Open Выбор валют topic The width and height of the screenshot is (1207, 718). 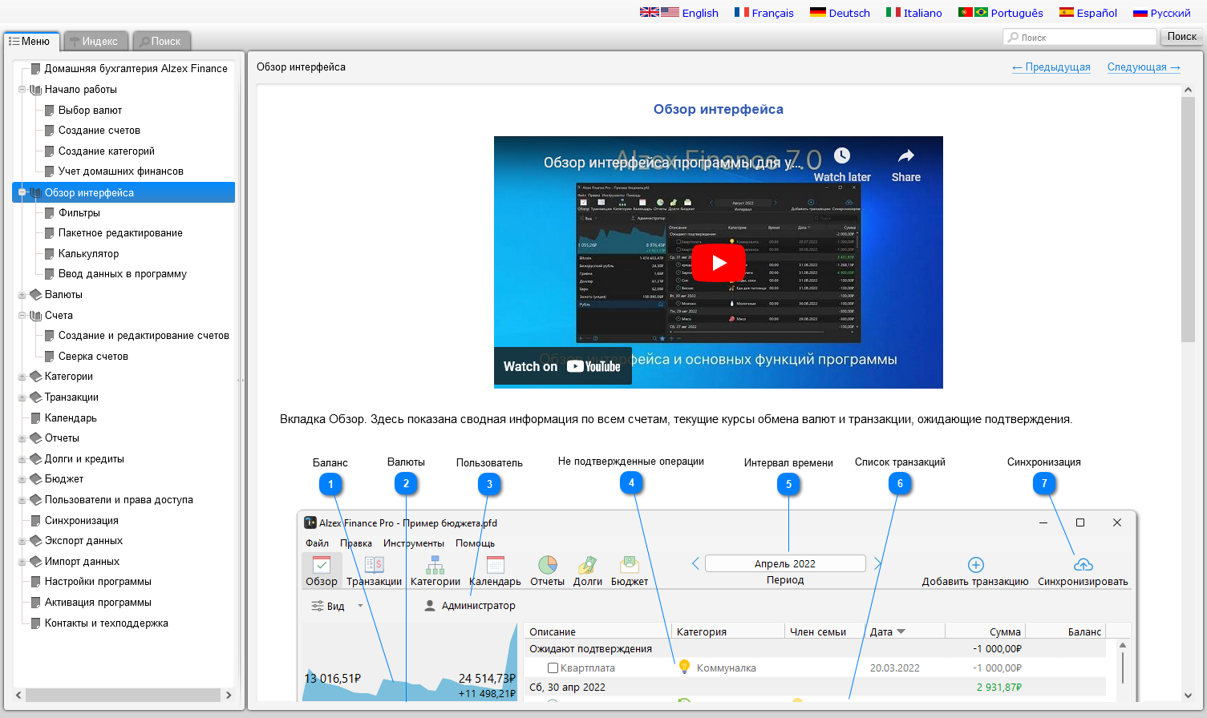pyautogui.click(x=90, y=110)
